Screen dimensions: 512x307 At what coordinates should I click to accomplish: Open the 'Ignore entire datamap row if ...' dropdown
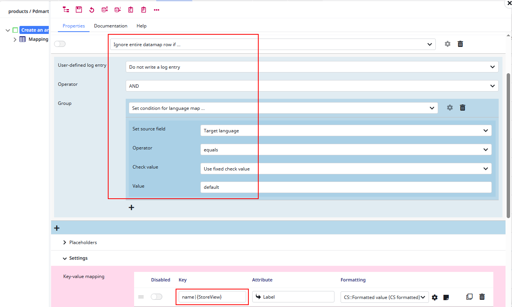pyautogui.click(x=273, y=44)
